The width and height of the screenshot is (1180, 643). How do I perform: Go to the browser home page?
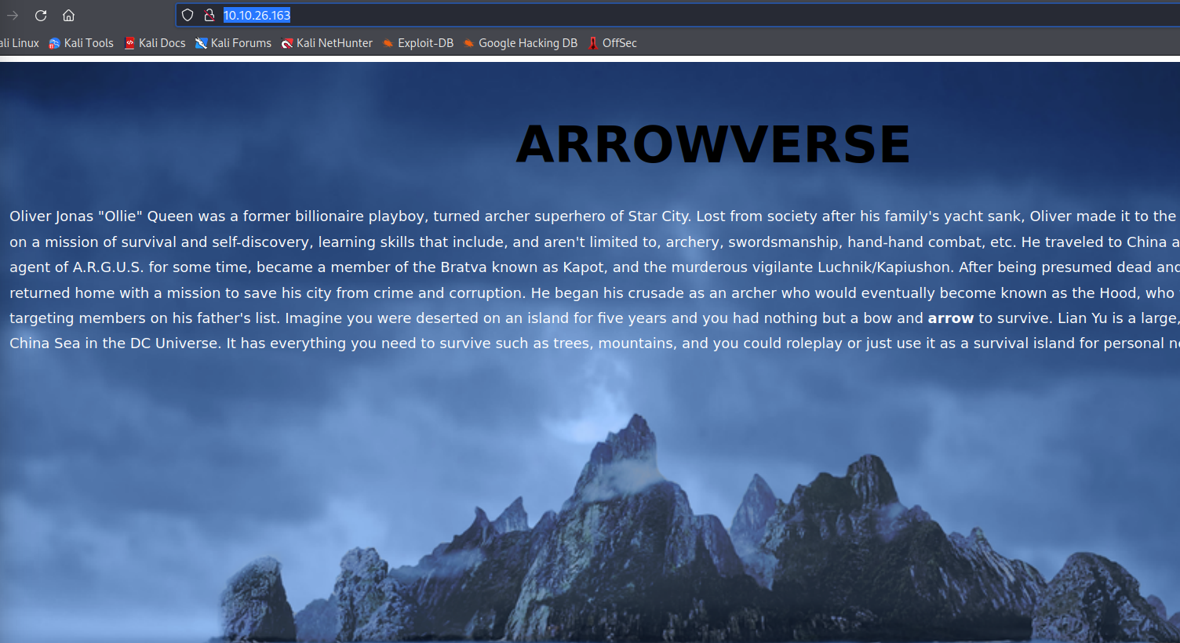click(69, 15)
